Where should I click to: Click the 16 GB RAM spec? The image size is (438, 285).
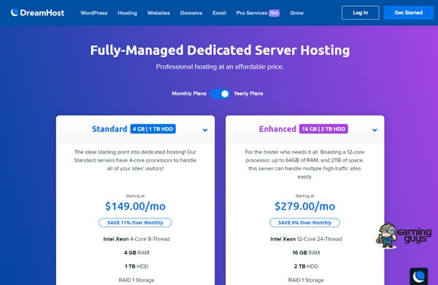coord(306,253)
